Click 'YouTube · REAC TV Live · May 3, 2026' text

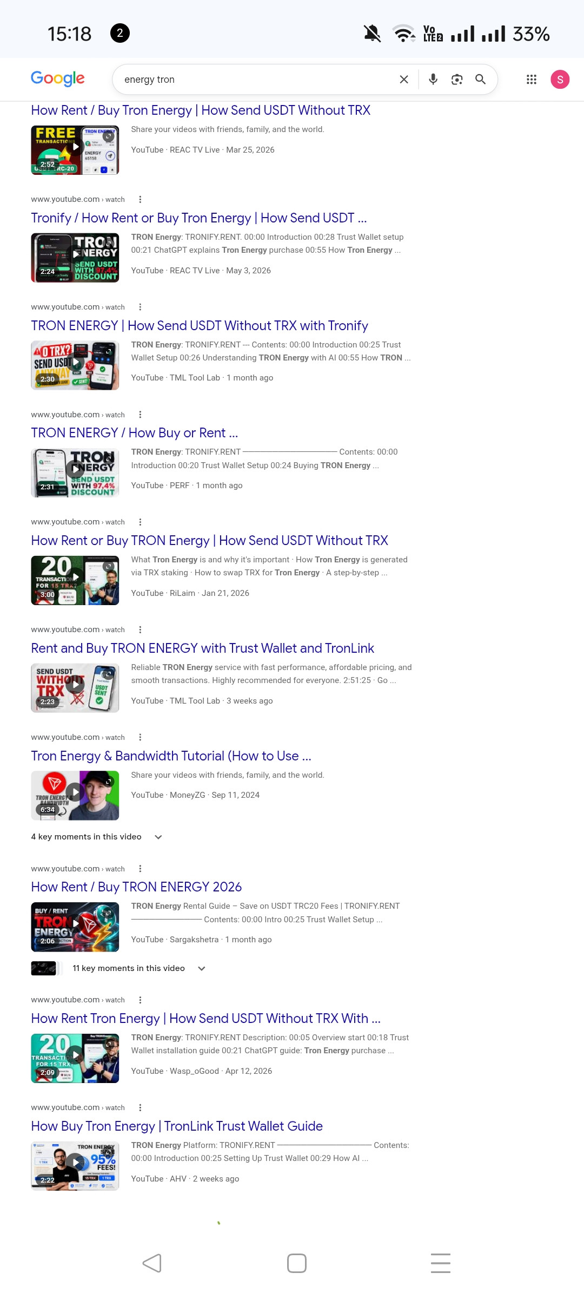tap(201, 271)
